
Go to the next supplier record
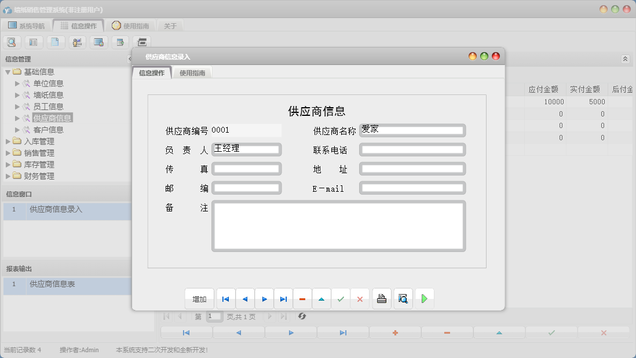(x=264, y=298)
